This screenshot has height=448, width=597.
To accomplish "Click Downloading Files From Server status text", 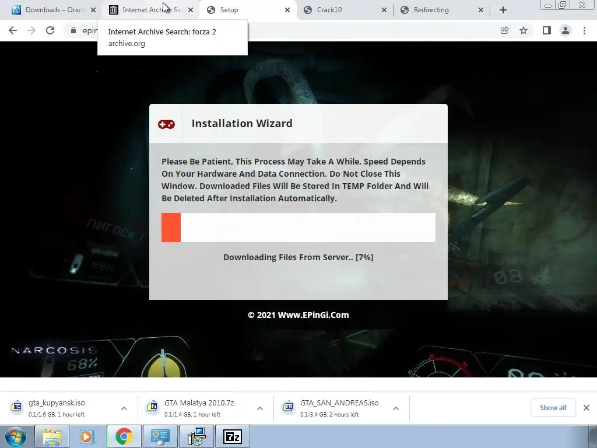I will click(298, 257).
